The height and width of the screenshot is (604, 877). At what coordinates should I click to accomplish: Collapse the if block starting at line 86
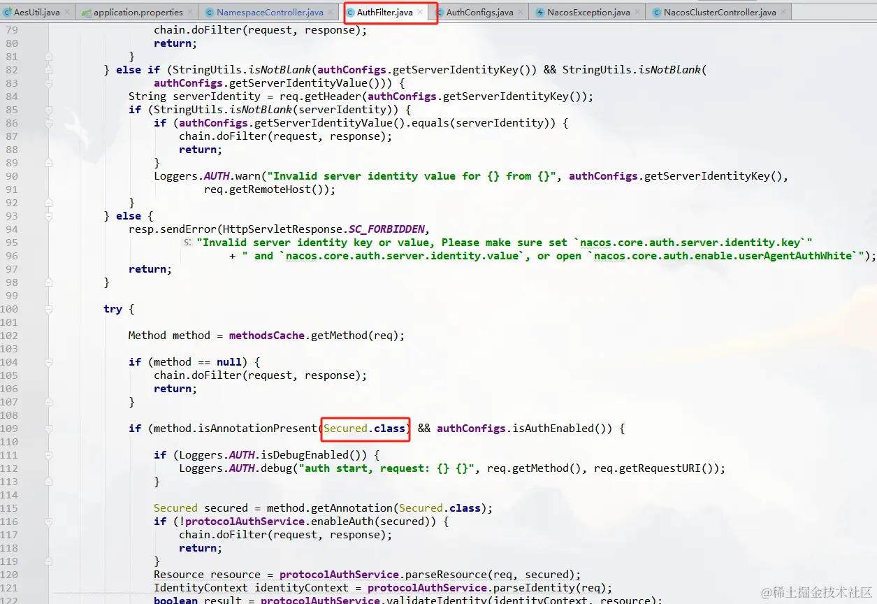(x=48, y=123)
